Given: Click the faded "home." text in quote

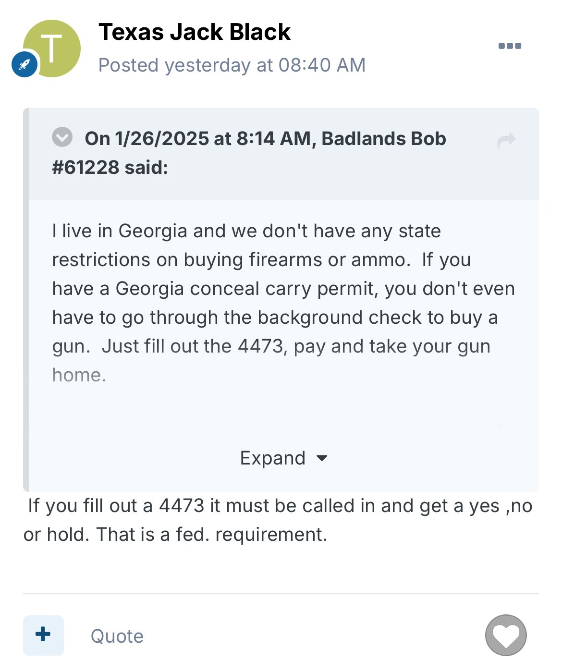Looking at the screenshot, I should click(79, 375).
